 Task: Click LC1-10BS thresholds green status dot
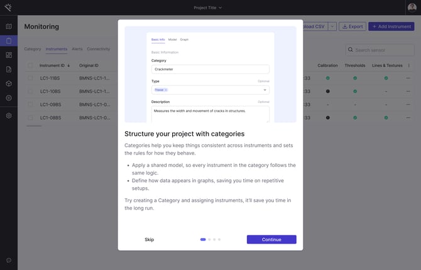(355, 91)
